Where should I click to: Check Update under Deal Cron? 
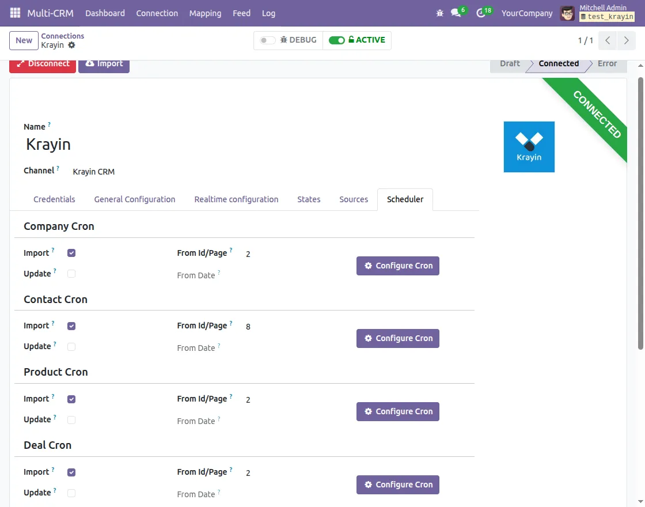coord(71,493)
